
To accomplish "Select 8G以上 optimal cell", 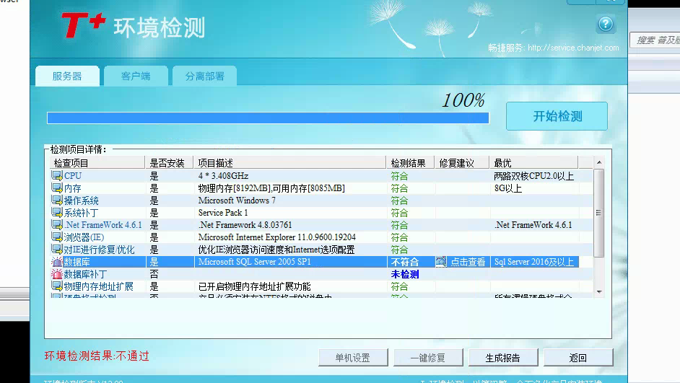I will pyautogui.click(x=507, y=188).
